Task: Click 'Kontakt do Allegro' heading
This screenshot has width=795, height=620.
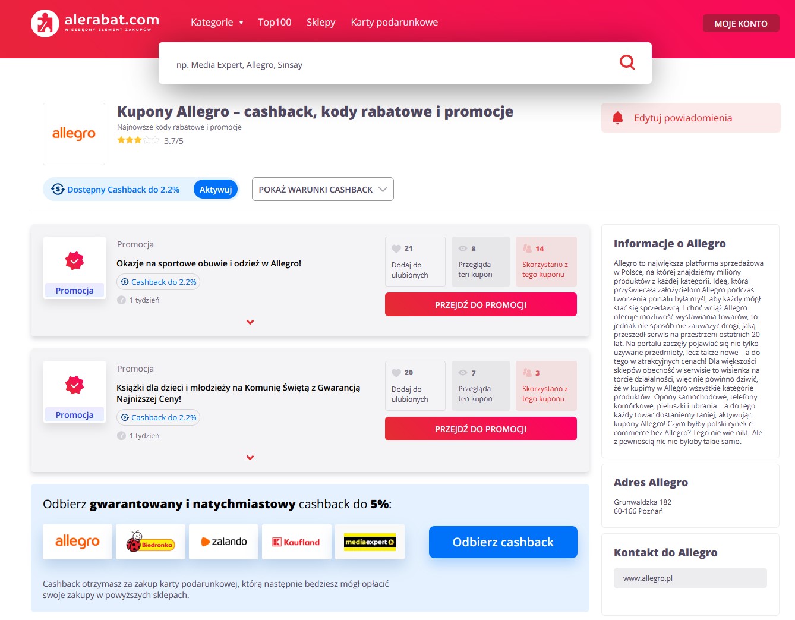Action: (x=665, y=552)
